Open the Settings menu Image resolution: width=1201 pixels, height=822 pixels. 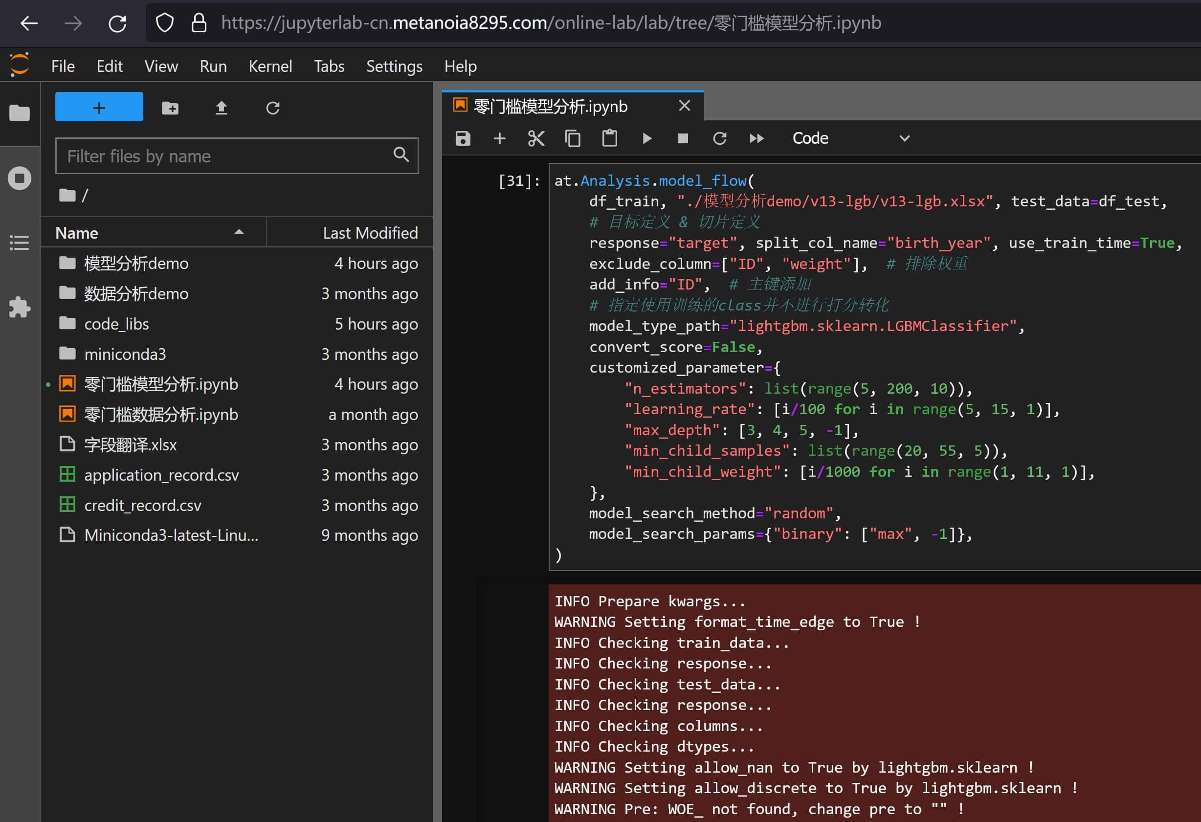[x=394, y=66]
